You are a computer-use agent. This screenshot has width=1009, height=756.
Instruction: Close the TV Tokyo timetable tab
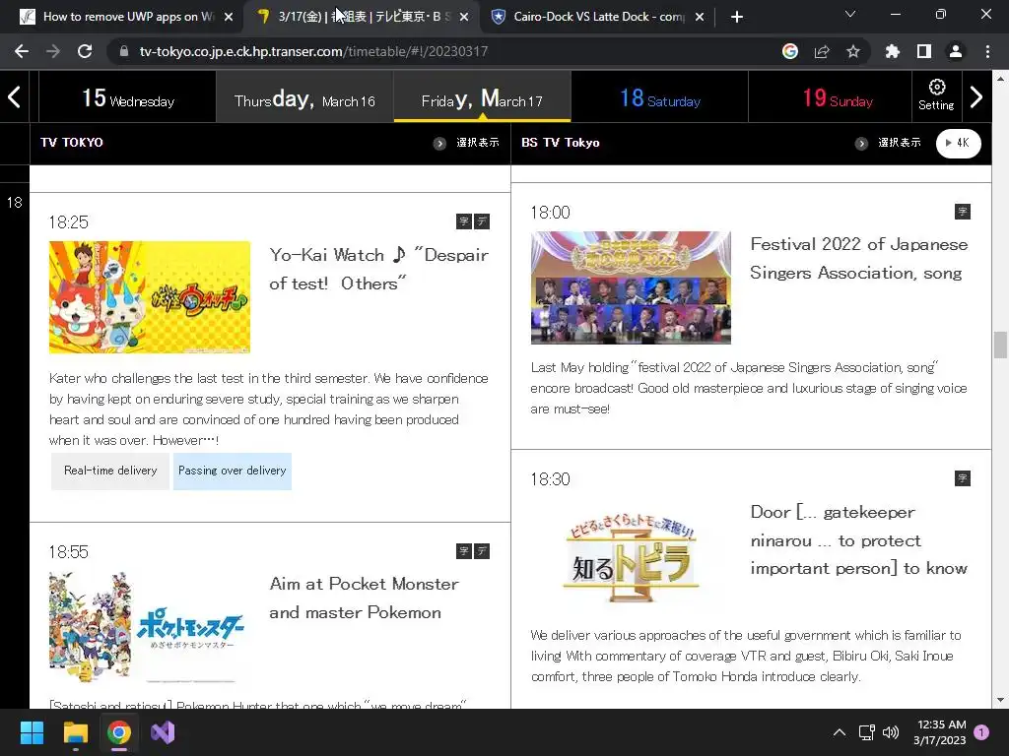pos(464,17)
